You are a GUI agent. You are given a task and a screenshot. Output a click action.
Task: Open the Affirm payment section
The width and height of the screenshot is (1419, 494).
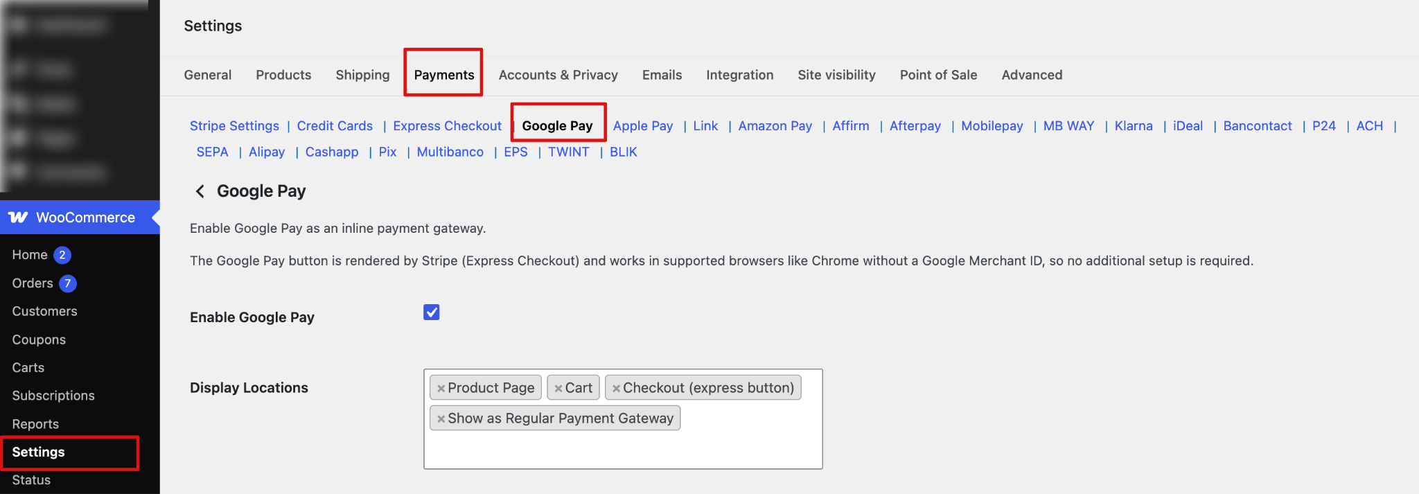coord(851,126)
